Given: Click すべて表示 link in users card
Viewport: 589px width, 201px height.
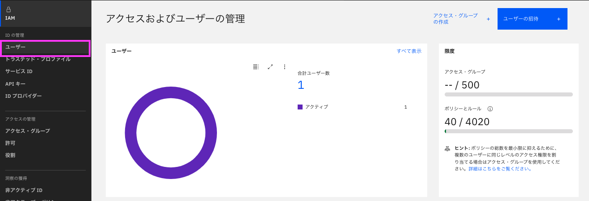Looking at the screenshot, I should tap(409, 51).
